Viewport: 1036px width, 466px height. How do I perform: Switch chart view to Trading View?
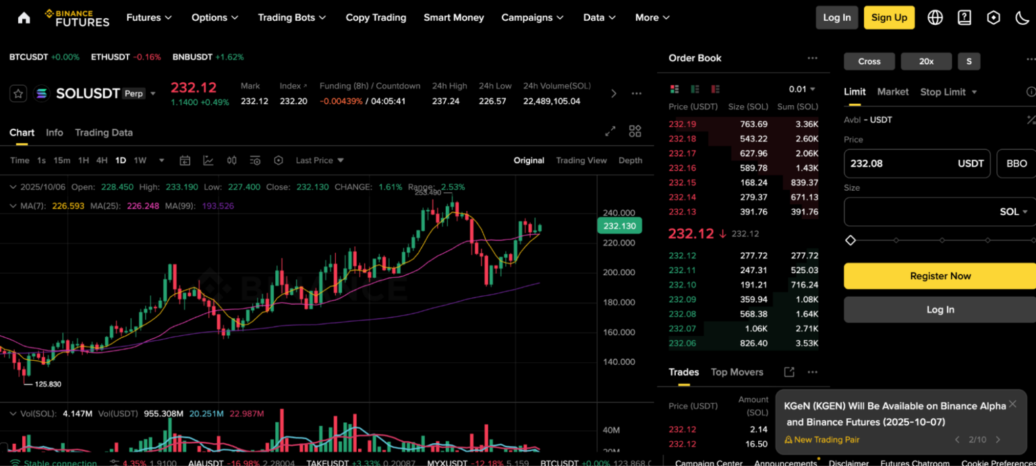(581, 161)
